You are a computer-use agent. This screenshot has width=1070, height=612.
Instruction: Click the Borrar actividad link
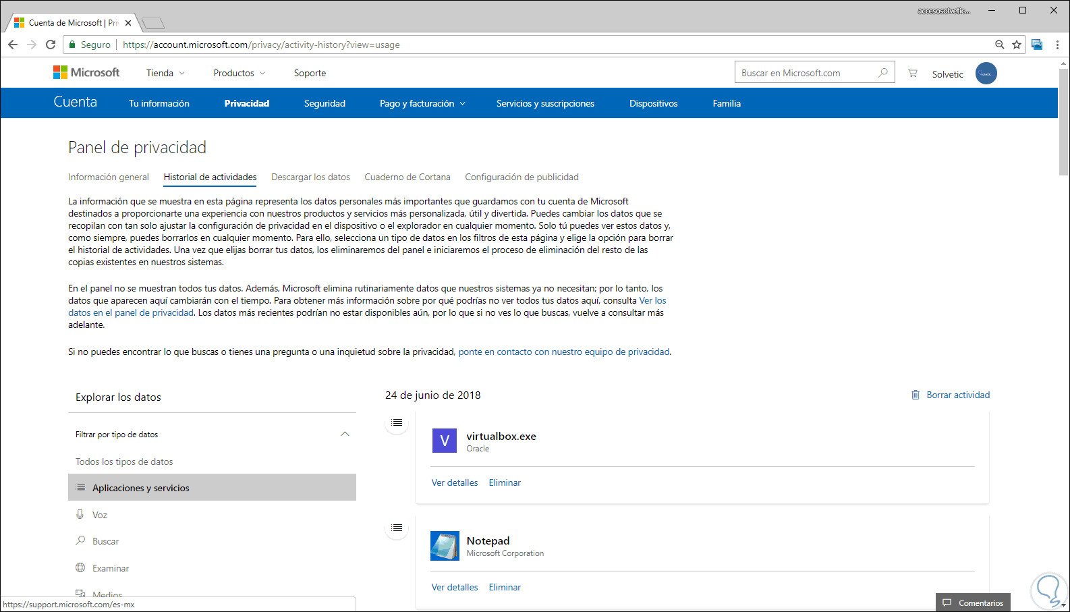point(958,395)
